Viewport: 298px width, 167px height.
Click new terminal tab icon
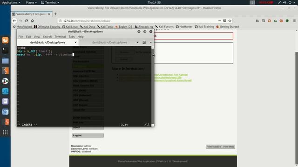144,42
